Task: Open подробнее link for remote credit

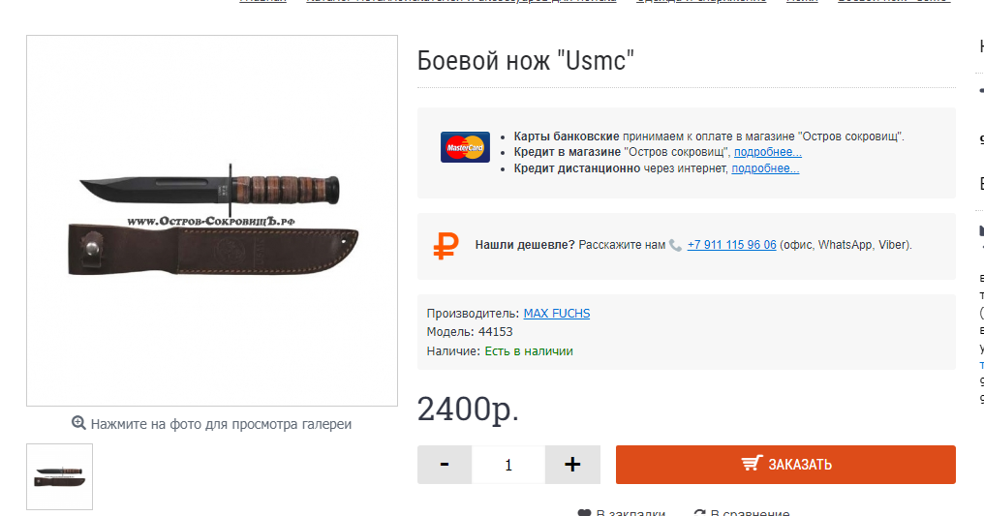Action: [x=766, y=168]
